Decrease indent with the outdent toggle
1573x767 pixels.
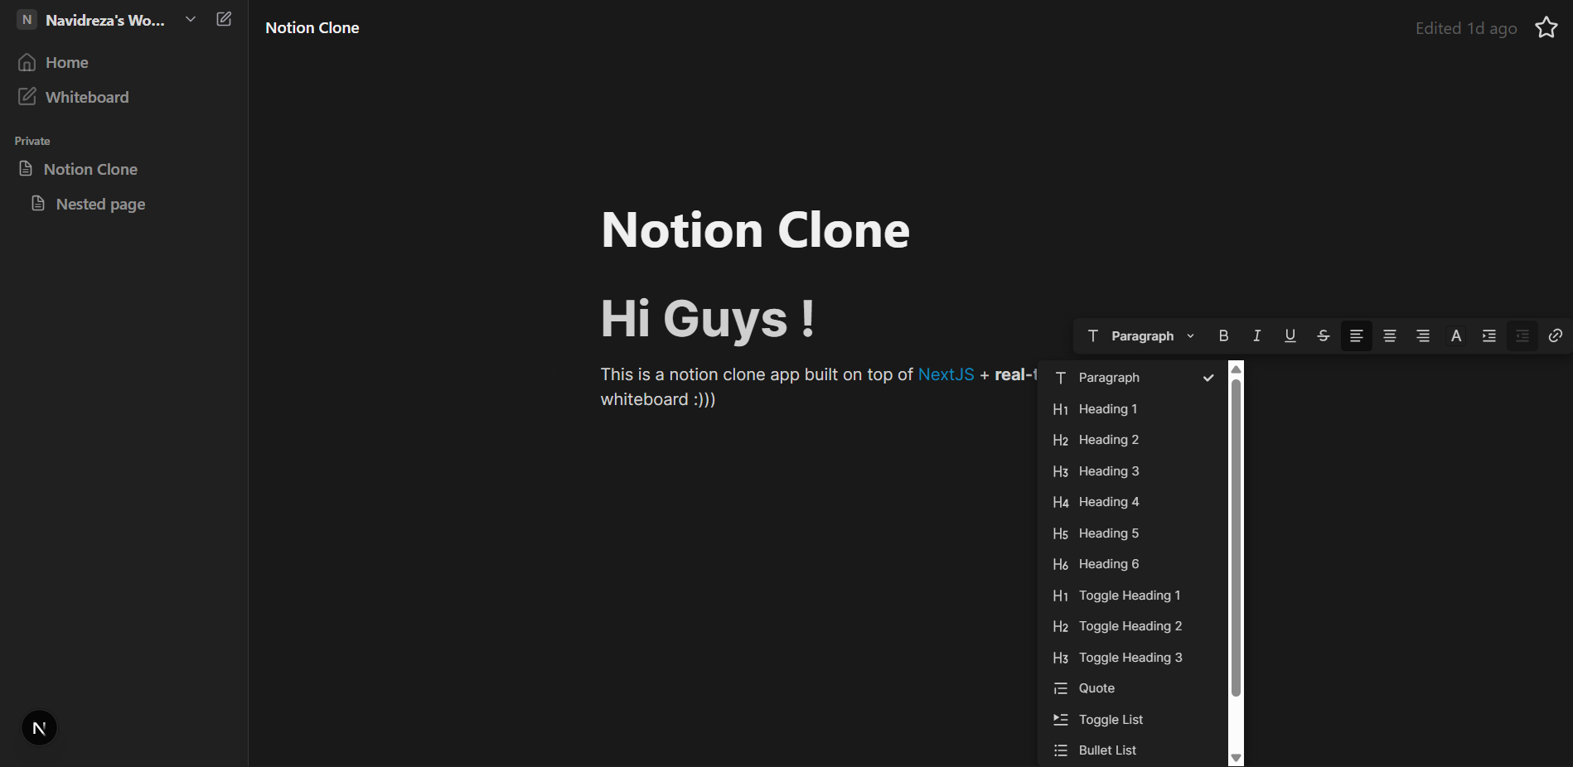[x=1522, y=335]
